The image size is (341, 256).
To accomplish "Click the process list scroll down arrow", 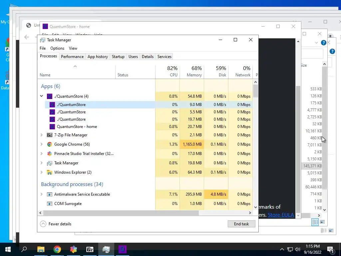I will [x=255, y=207].
